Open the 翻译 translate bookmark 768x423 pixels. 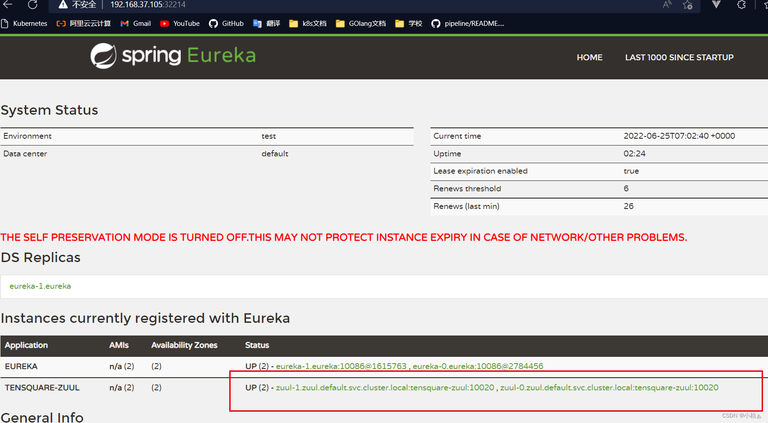pyautogui.click(x=266, y=24)
